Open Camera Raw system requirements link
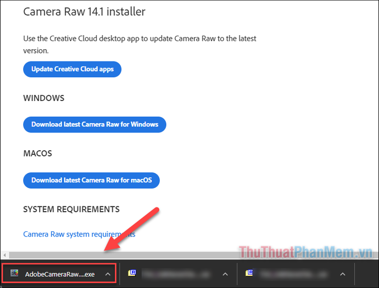 pyautogui.click(x=79, y=234)
